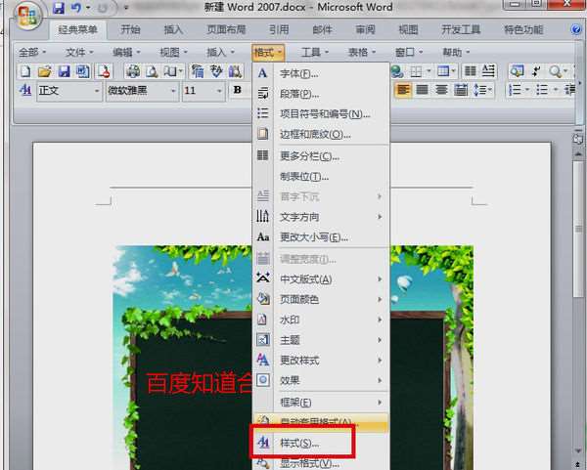Expand 中文版式(A) submenu
Viewport: 587px width, 470px height.
[x=321, y=278]
